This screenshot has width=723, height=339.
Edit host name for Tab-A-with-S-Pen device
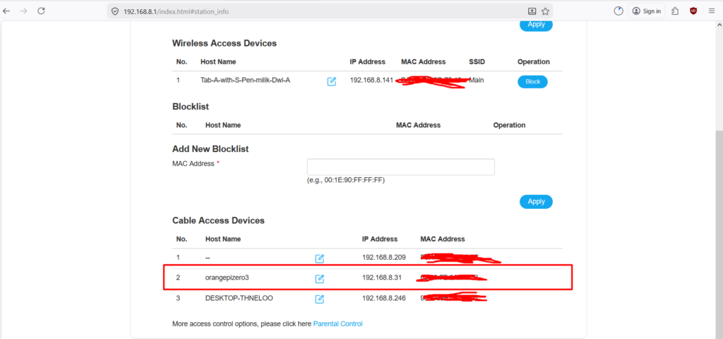[332, 81]
